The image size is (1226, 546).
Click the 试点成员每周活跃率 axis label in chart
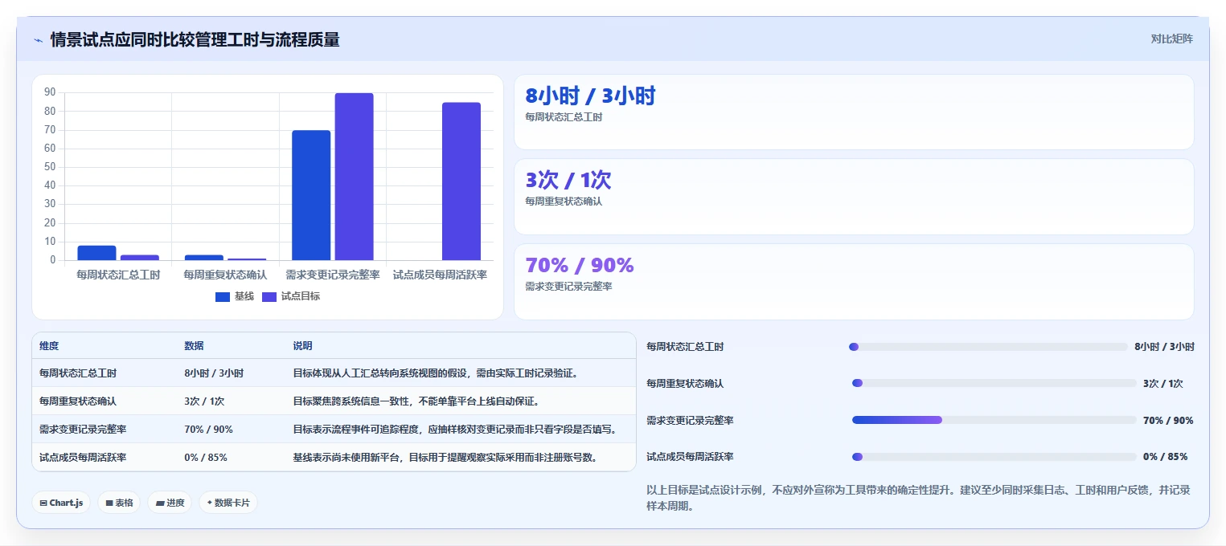440,275
